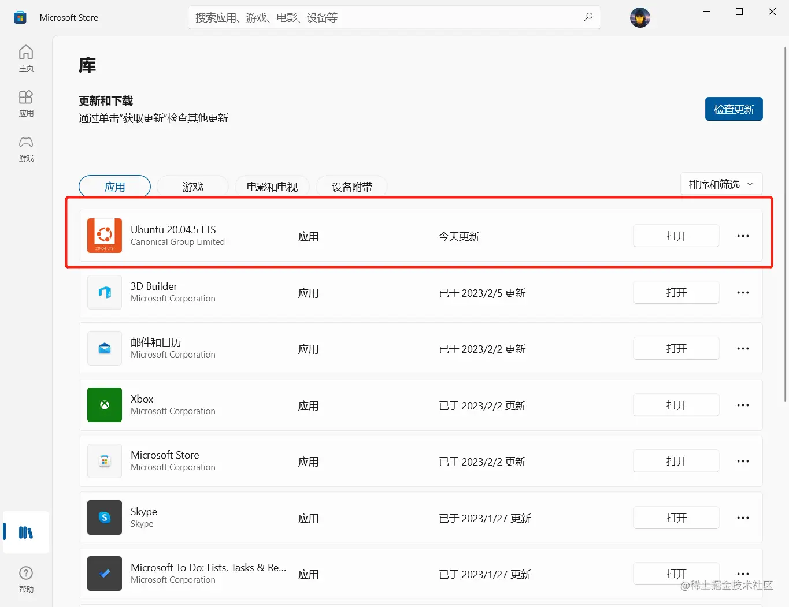Open more options for Microsoft Store row
The height and width of the screenshot is (607, 789).
(743, 461)
